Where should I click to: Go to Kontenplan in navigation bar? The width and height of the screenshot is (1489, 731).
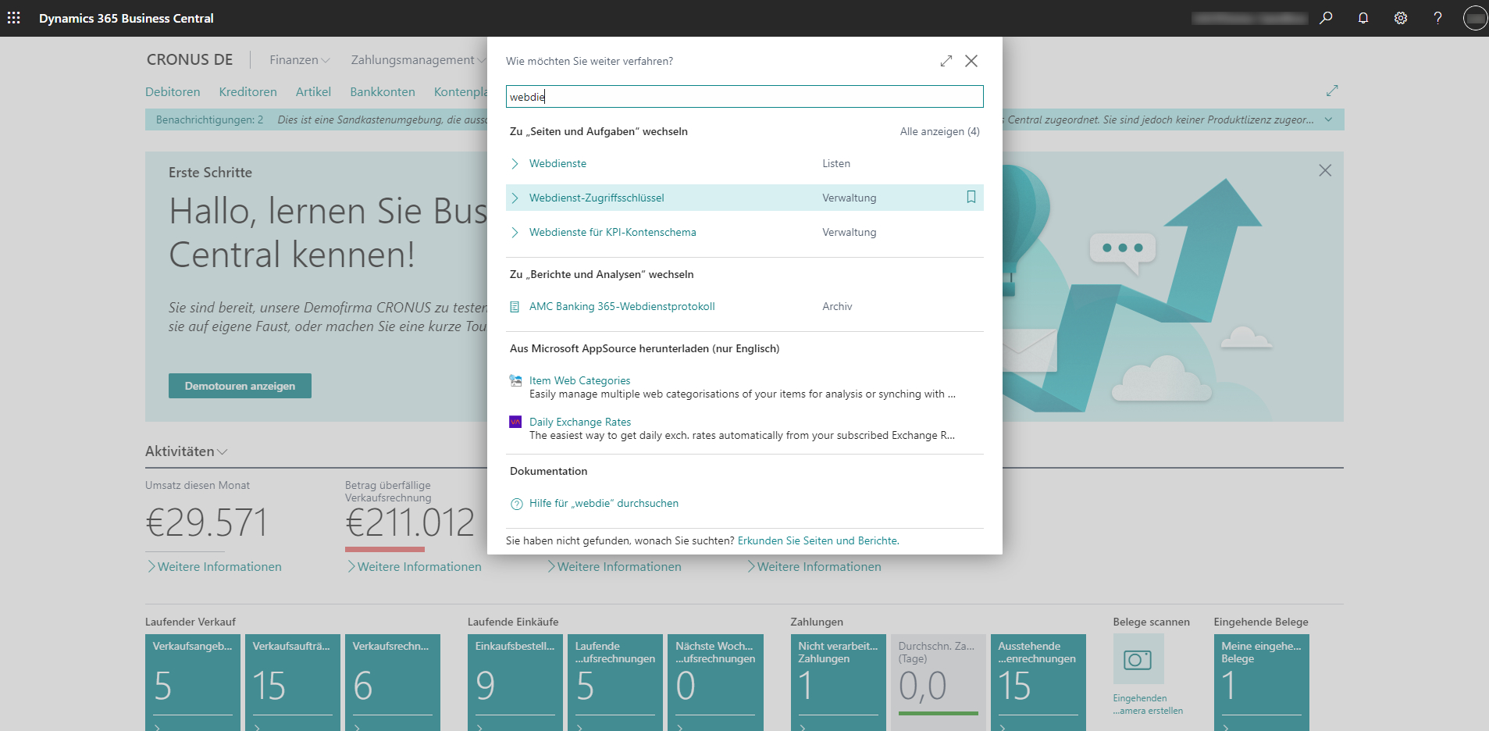[x=461, y=91]
